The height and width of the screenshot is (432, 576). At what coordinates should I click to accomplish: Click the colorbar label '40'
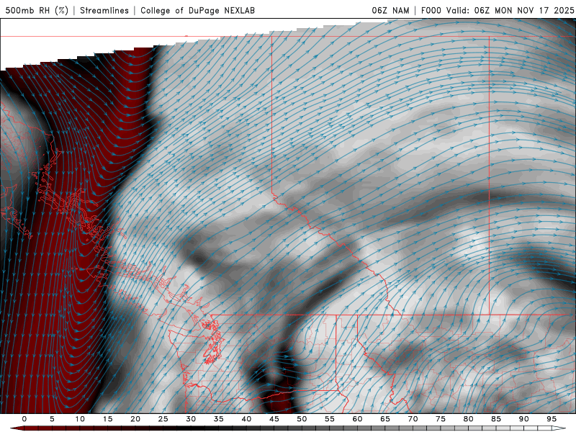pos(246,419)
